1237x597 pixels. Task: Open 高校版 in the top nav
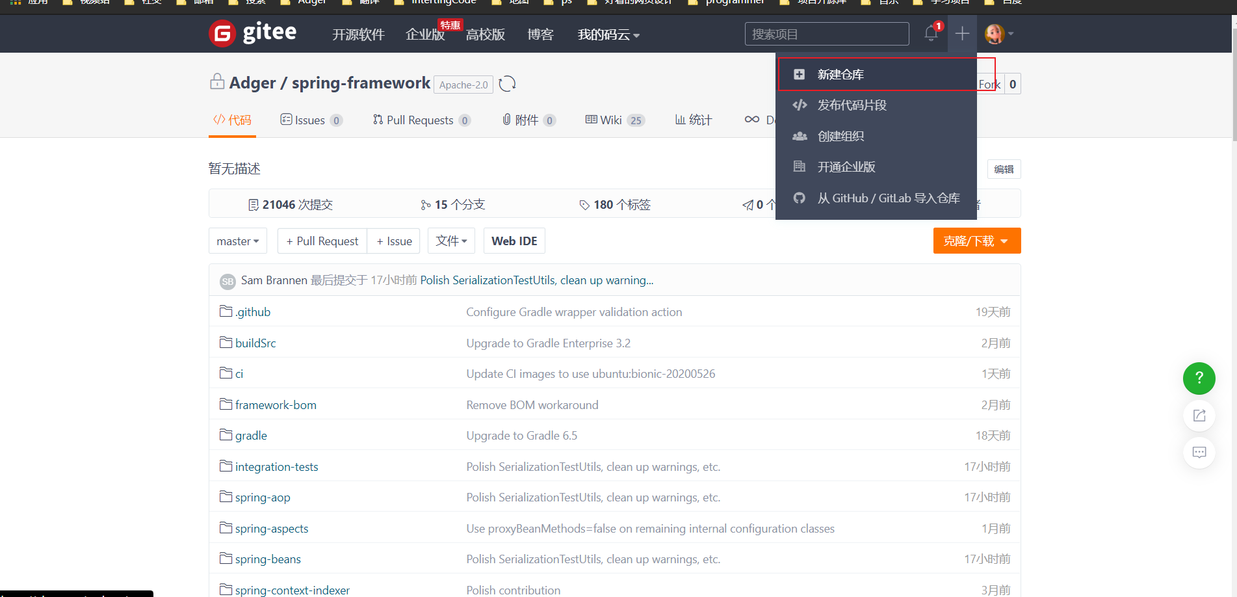pos(486,34)
